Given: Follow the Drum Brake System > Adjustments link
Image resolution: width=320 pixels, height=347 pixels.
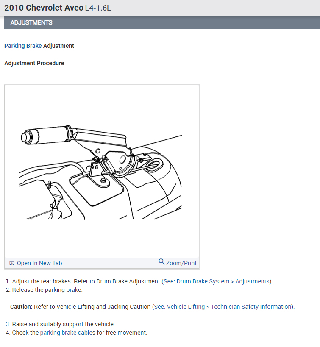Looking at the screenshot, I should 216,281.
